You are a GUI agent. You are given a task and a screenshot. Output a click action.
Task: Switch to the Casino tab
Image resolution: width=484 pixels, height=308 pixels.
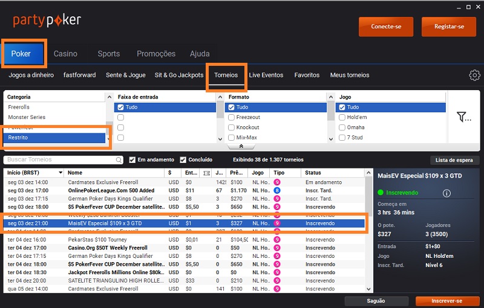click(65, 54)
